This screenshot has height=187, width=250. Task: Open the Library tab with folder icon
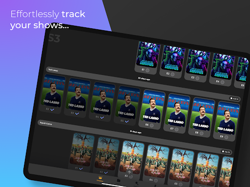(x=118, y=181)
